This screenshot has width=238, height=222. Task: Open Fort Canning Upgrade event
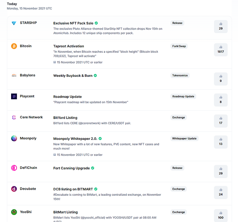pos(71,168)
